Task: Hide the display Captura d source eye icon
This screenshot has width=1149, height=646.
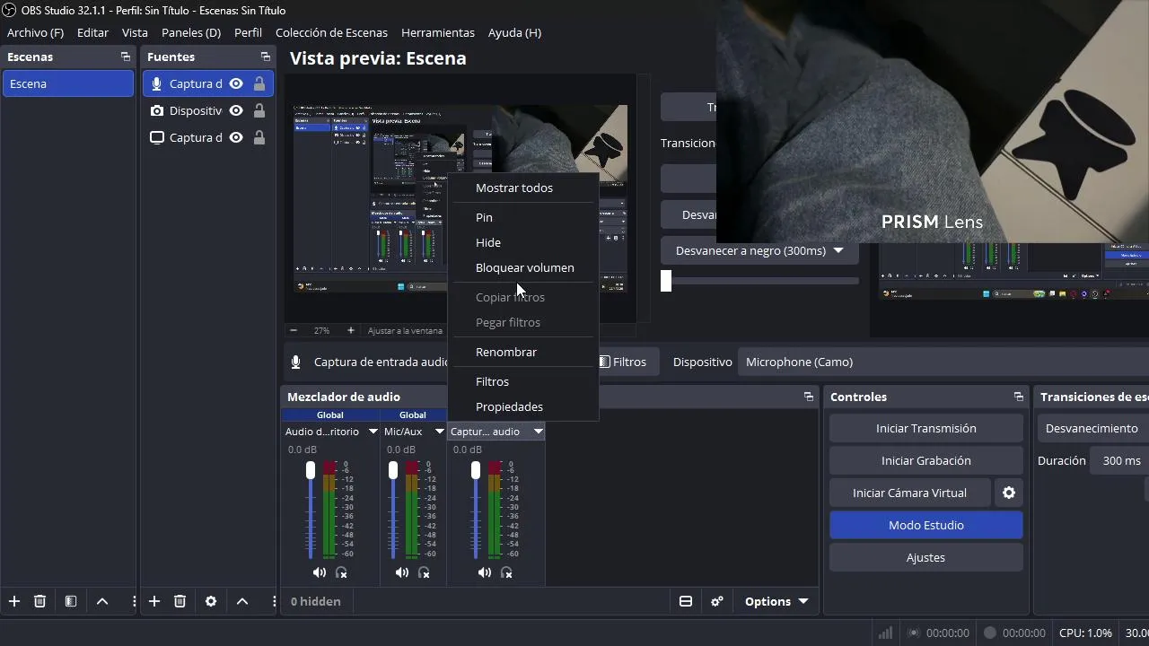Action: point(236,137)
